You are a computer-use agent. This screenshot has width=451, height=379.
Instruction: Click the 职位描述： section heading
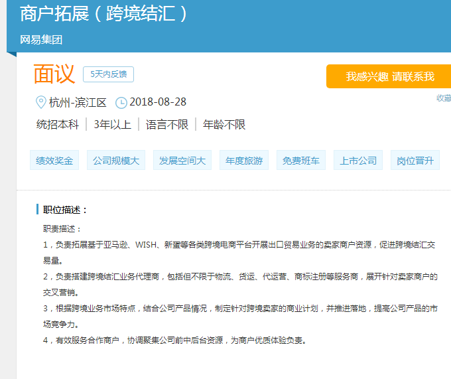[65, 210]
